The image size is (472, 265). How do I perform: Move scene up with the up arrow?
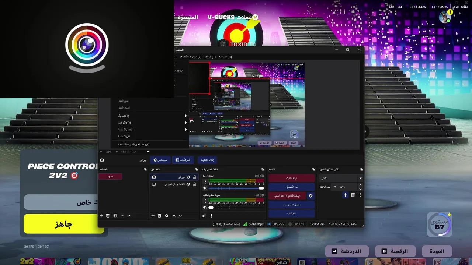pos(122,216)
